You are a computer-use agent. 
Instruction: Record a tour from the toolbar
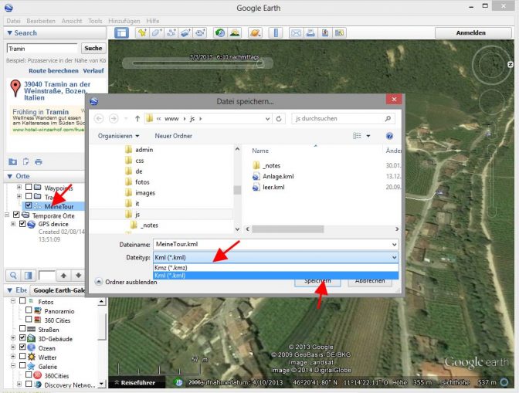click(x=200, y=32)
